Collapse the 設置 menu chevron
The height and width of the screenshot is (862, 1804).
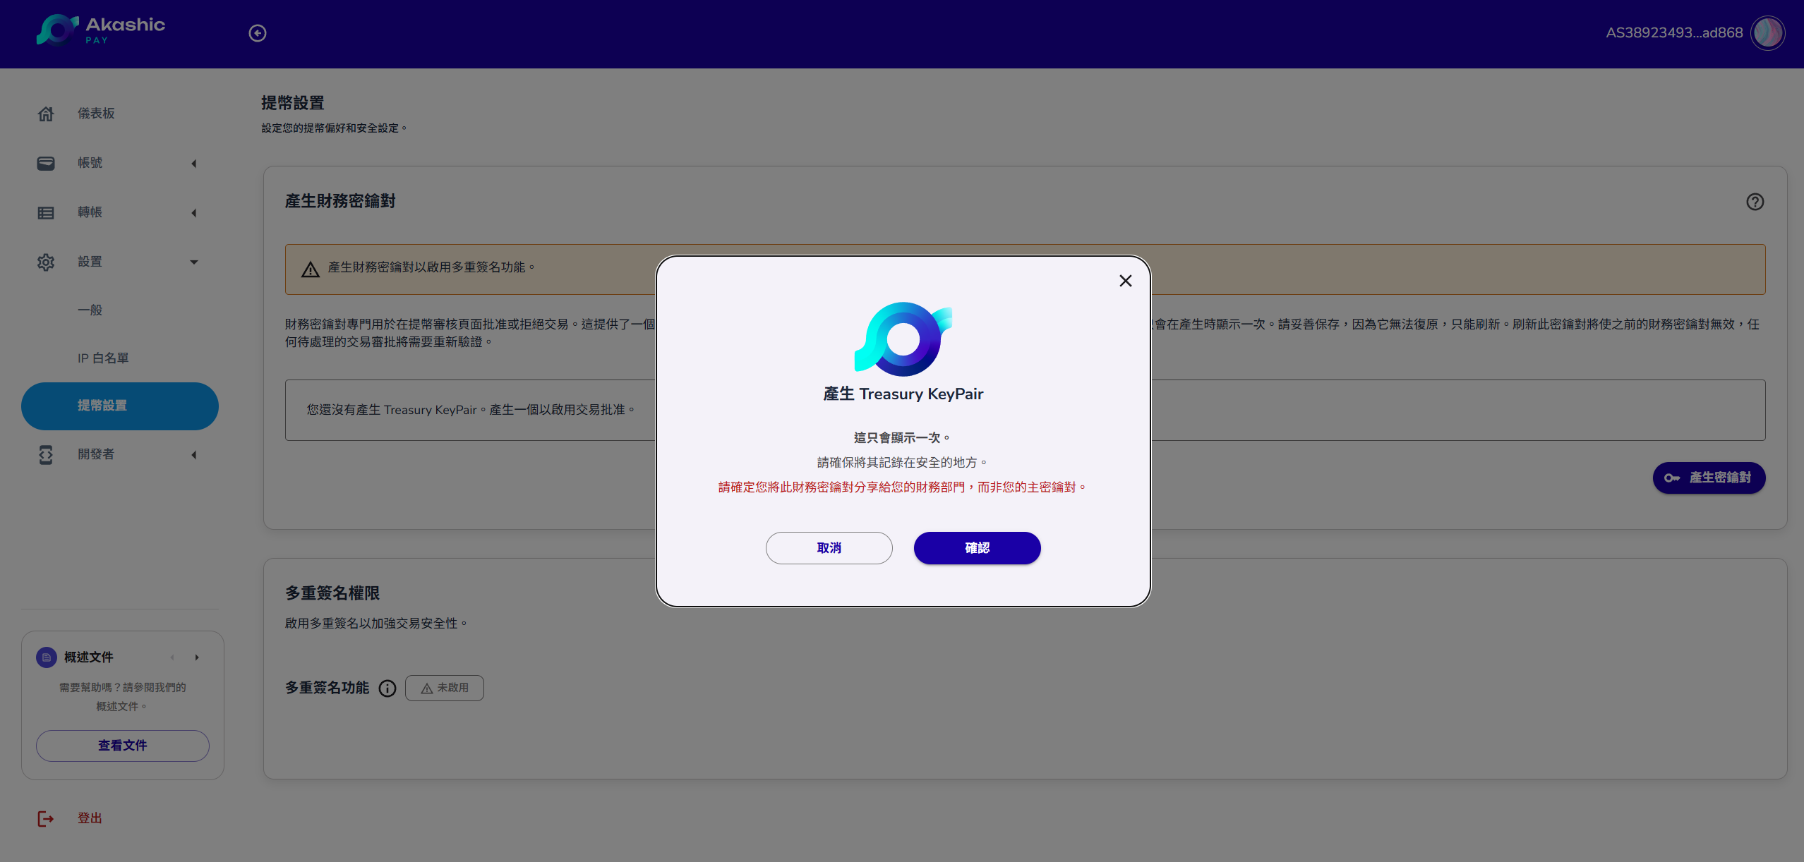[194, 262]
